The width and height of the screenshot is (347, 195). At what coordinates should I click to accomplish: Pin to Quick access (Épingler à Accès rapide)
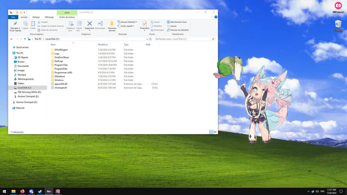15,26
